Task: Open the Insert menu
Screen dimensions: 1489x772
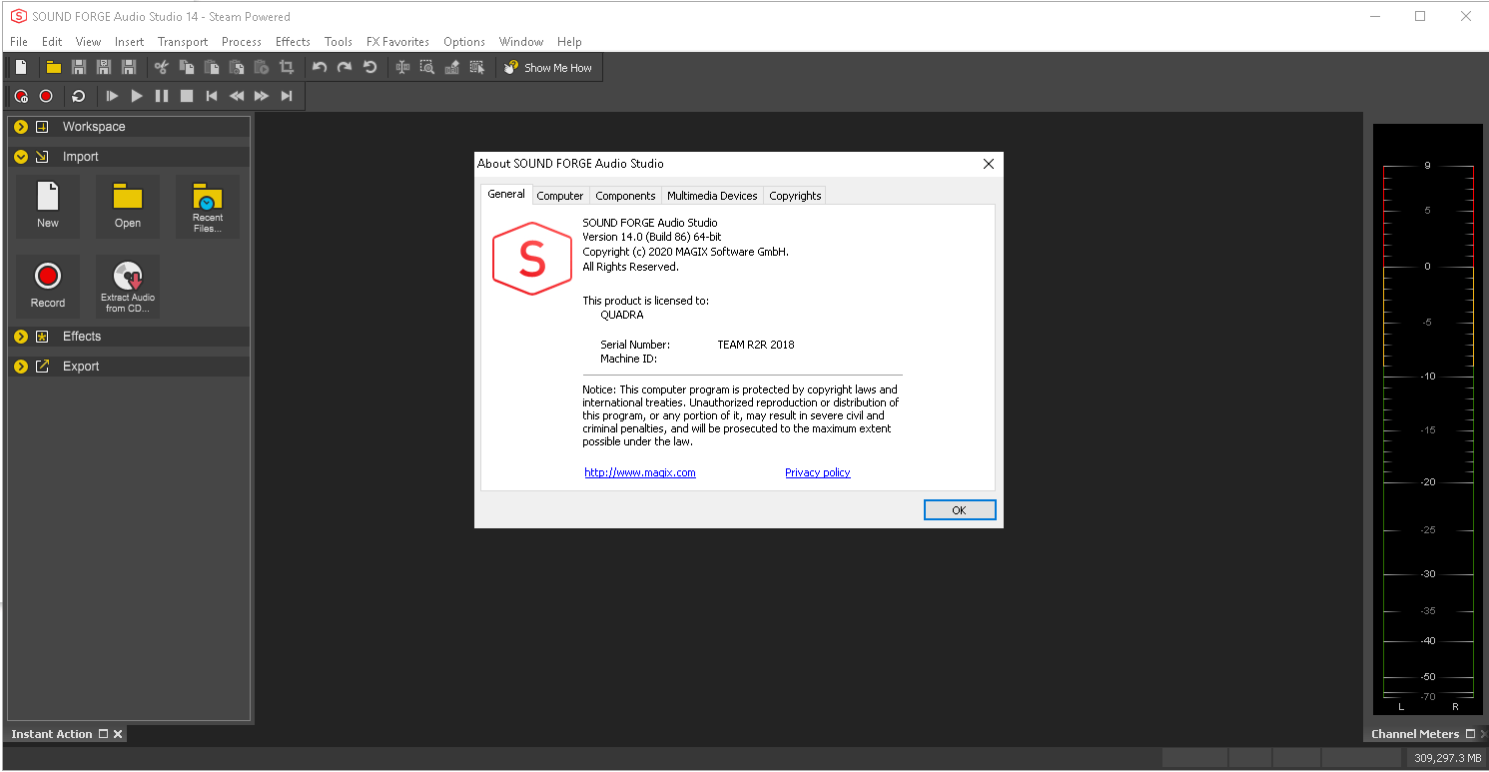Action: pyautogui.click(x=130, y=42)
